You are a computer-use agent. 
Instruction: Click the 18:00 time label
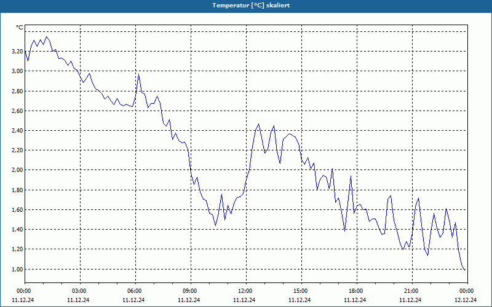pyautogui.click(x=357, y=291)
